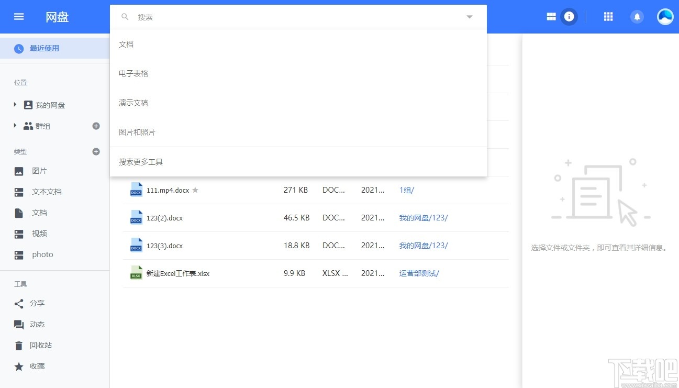The width and height of the screenshot is (679, 388).
Task: Toggle favorite star on 111.mp4.docx
Action: [x=195, y=190]
